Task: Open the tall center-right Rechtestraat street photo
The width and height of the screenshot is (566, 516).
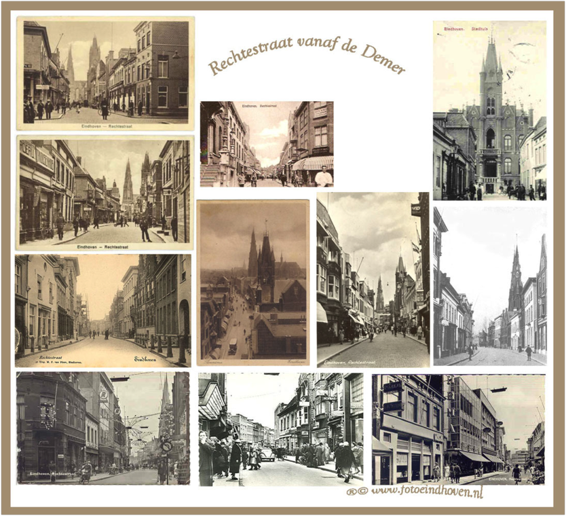Action: tap(373, 280)
